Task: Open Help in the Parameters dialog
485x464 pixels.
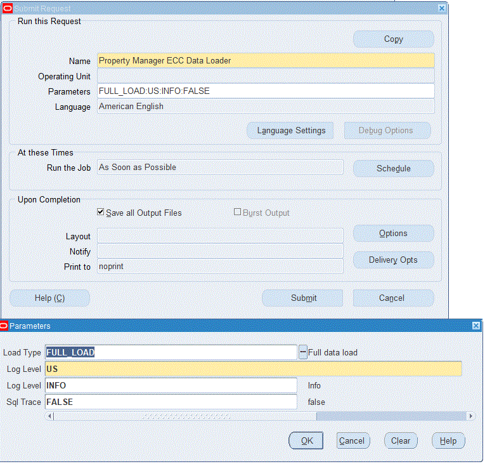Action: click(x=448, y=441)
